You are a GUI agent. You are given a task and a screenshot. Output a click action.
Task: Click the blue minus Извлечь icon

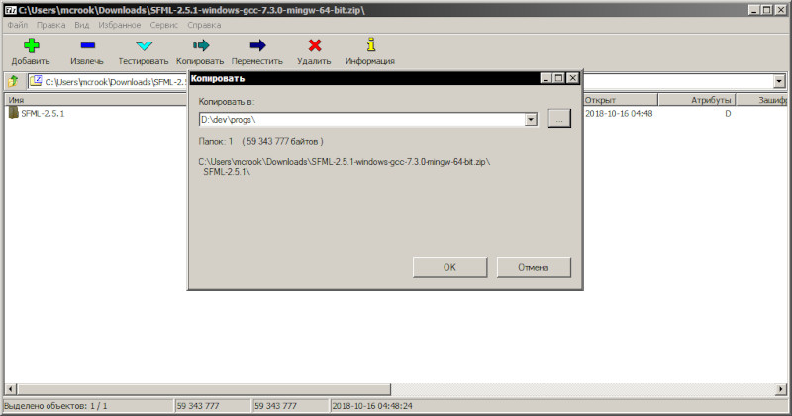pos(87,45)
